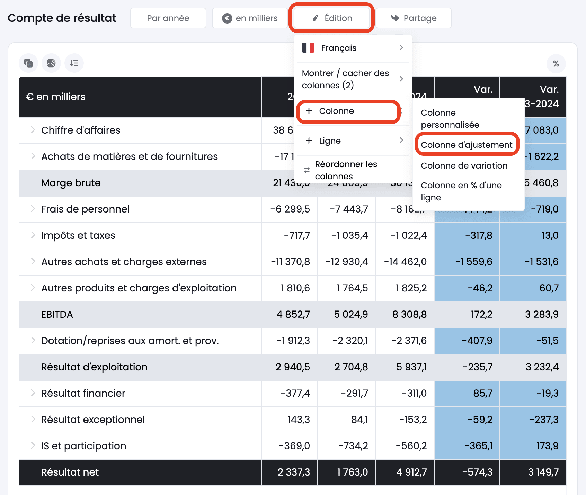
Task: Expand submenu chevron next to Français
Action: (x=401, y=47)
